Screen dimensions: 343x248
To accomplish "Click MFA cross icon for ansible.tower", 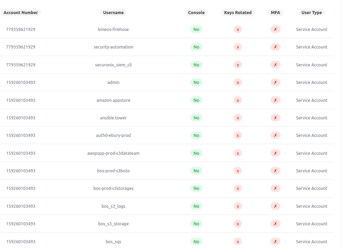I will (275, 118).
